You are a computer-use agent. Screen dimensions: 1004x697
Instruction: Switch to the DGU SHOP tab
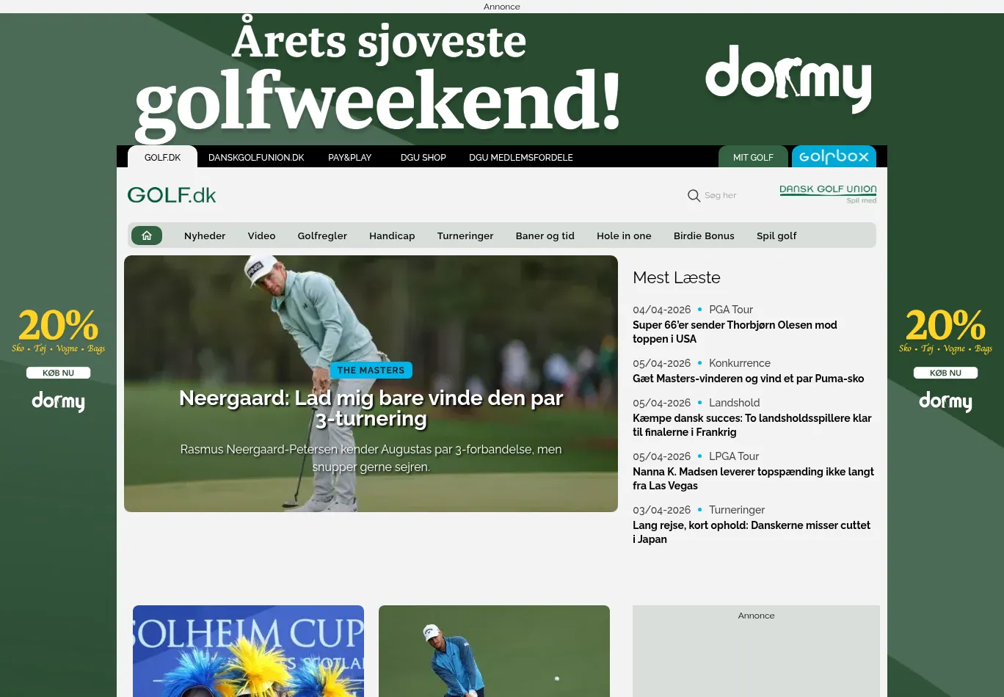point(423,157)
